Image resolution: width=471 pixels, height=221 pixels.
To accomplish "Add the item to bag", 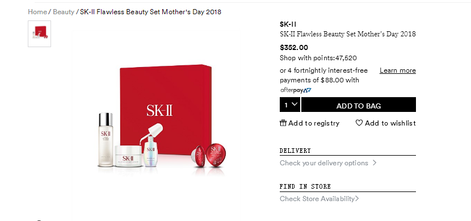I will click(359, 105).
